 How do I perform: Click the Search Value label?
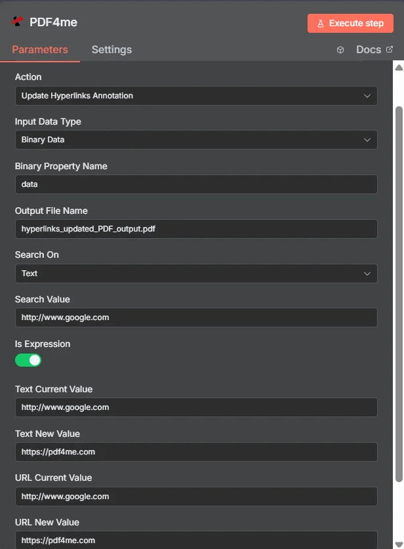[x=43, y=299]
